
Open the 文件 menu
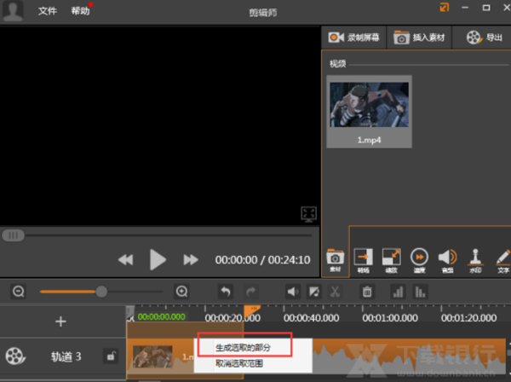click(x=48, y=11)
